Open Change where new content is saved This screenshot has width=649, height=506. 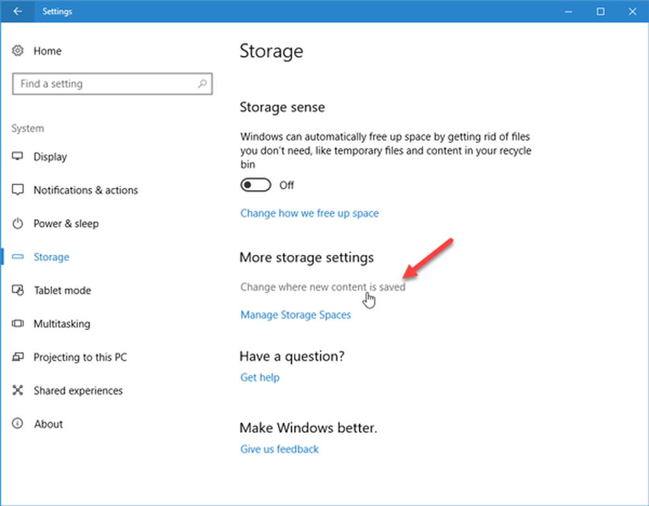[x=323, y=287]
